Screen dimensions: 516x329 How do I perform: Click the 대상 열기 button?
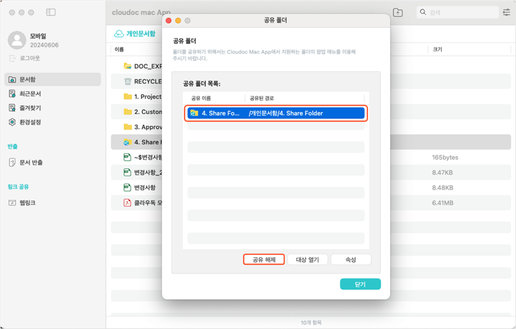[x=307, y=259]
